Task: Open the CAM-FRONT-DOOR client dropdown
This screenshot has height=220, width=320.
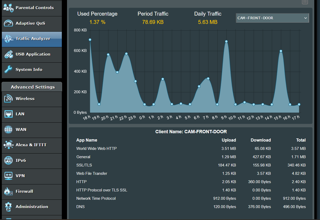Action: pyautogui.click(x=272, y=18)
